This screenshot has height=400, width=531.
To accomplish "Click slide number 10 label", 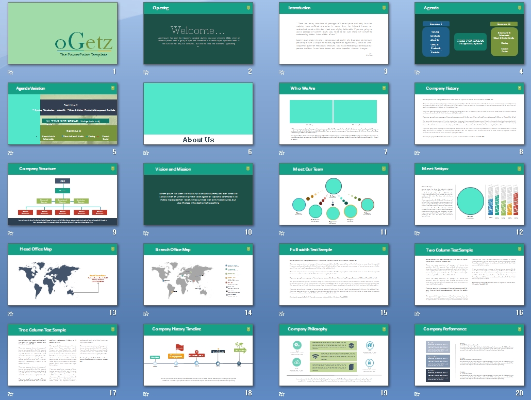I will pyautogui.click(x=248, y=232).
